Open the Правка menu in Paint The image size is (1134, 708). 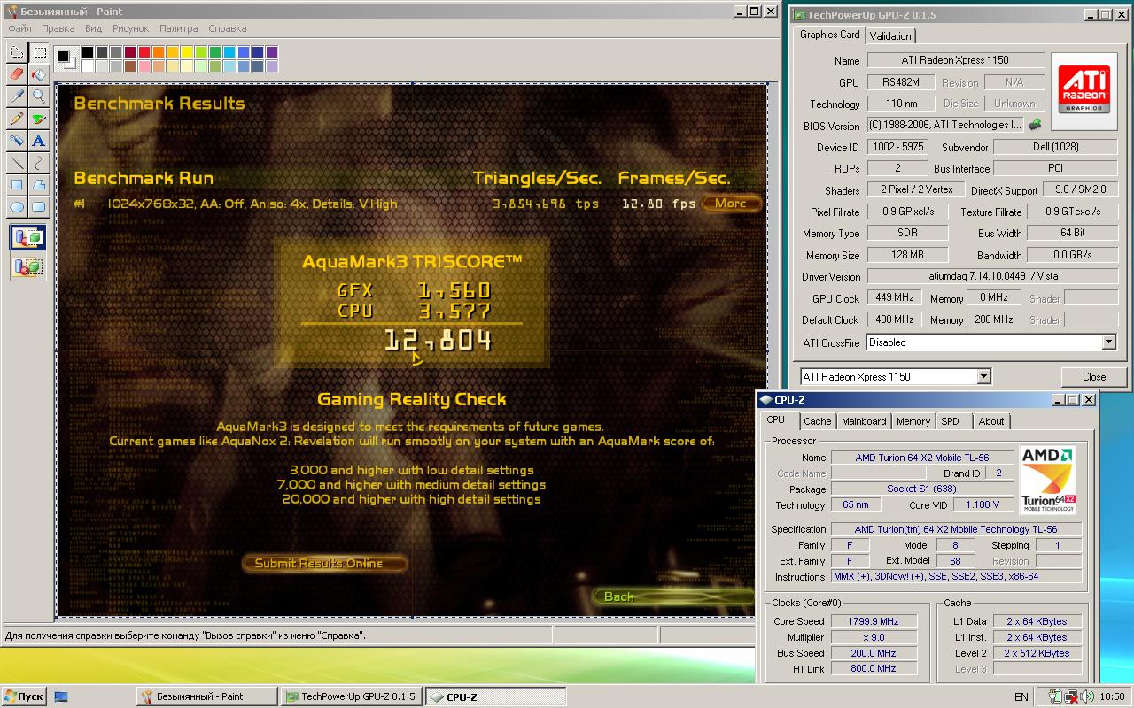58,28
